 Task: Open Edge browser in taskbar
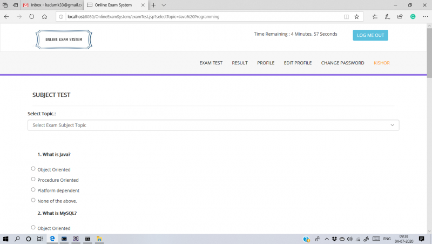click(x=52, y=239)
